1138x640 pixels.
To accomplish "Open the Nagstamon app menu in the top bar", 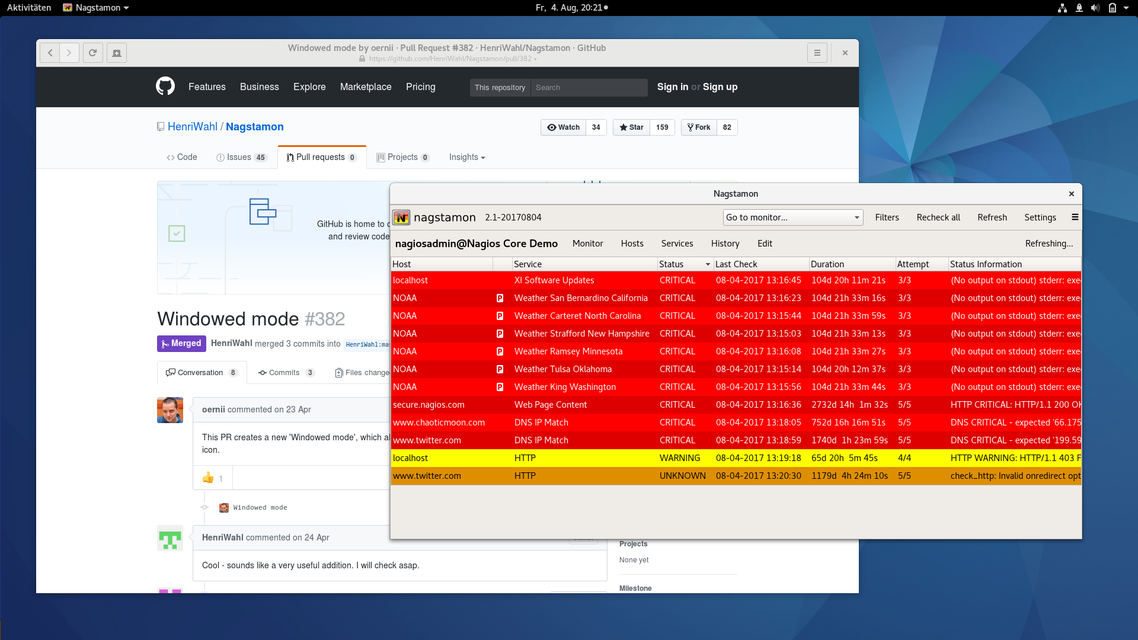I will pos(96,8).
